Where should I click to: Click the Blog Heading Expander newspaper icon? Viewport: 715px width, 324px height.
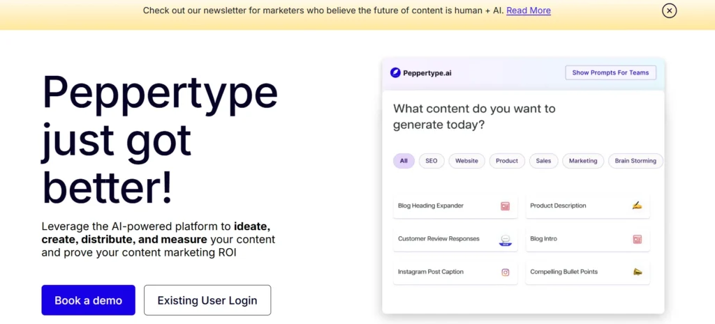click(x=505, y=206)
